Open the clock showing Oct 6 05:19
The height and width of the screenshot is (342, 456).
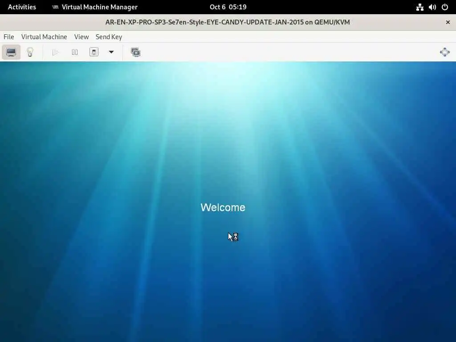point(228,7)
